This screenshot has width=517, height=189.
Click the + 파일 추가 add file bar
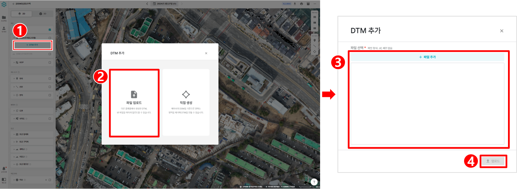point(427,57)
